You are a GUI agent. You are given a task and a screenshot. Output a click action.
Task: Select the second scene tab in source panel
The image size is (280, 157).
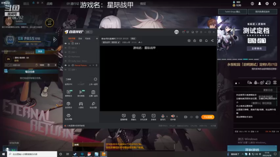pyautogui.click(x=80, y=38)
